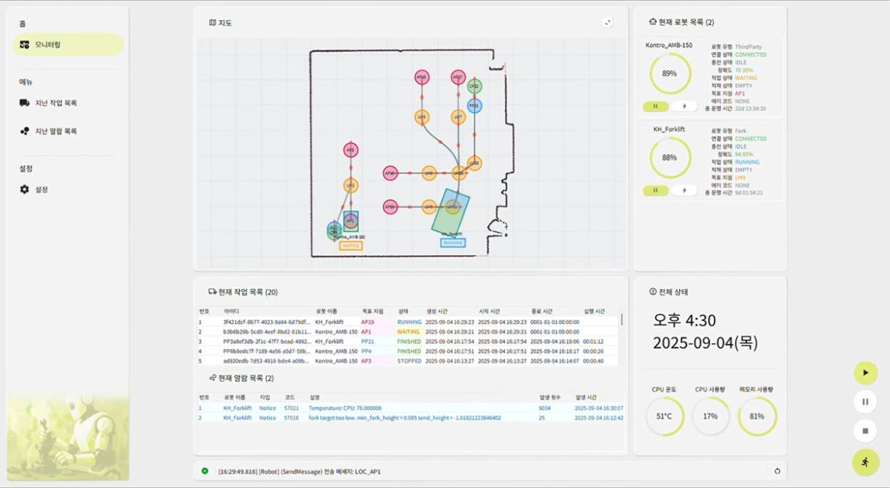Click the 현재 작업 목록 (20) heading
890x488 pixels.
click(248, 292)
